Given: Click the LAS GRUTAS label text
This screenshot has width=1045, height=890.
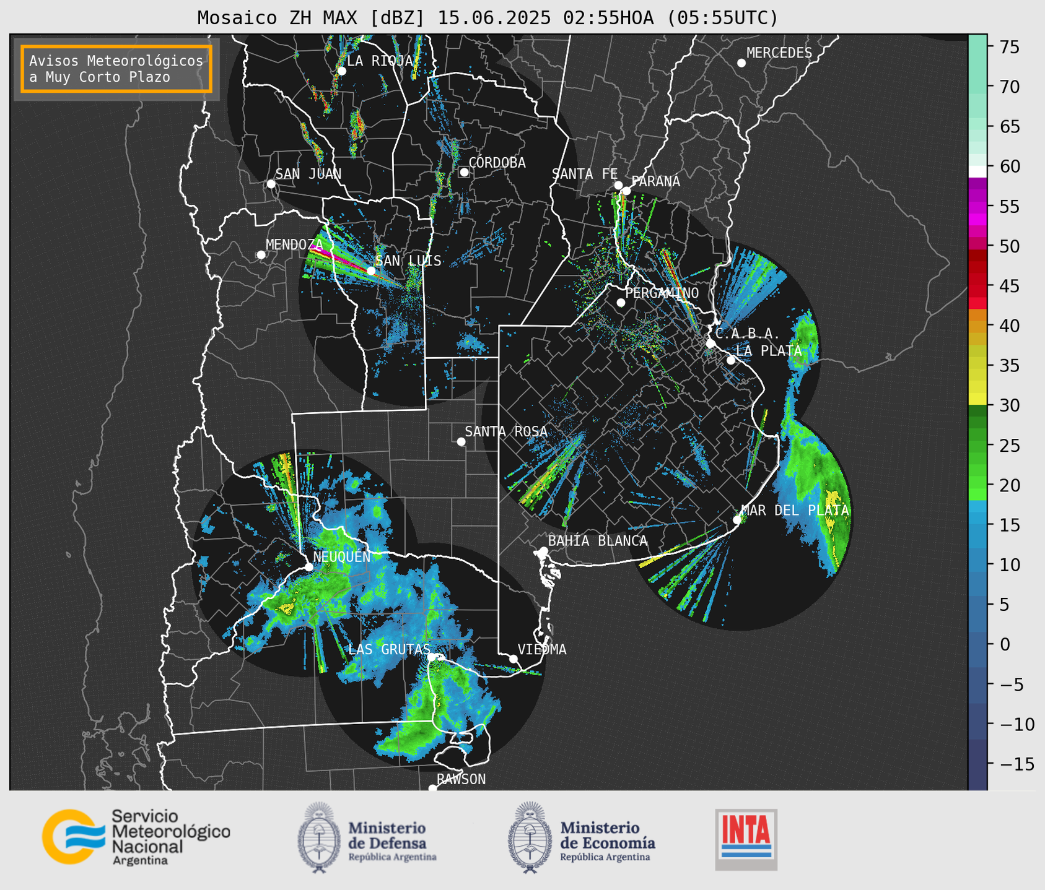Looking at the screenshot, I should coord(389,649).
